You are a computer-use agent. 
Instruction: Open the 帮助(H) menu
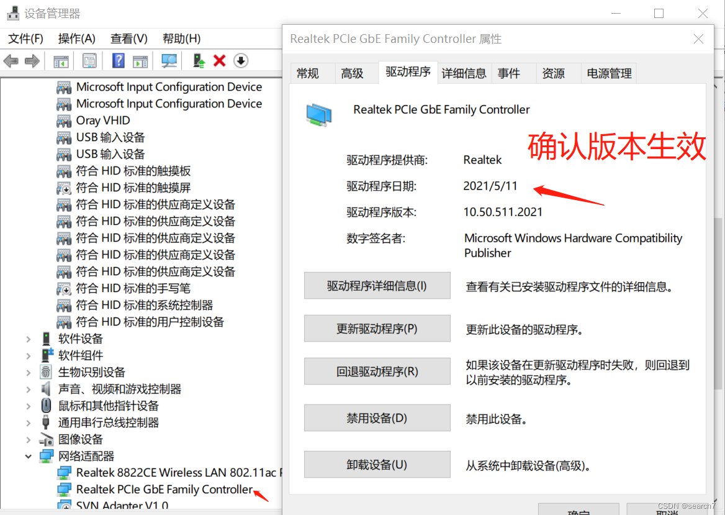point(182,39)
